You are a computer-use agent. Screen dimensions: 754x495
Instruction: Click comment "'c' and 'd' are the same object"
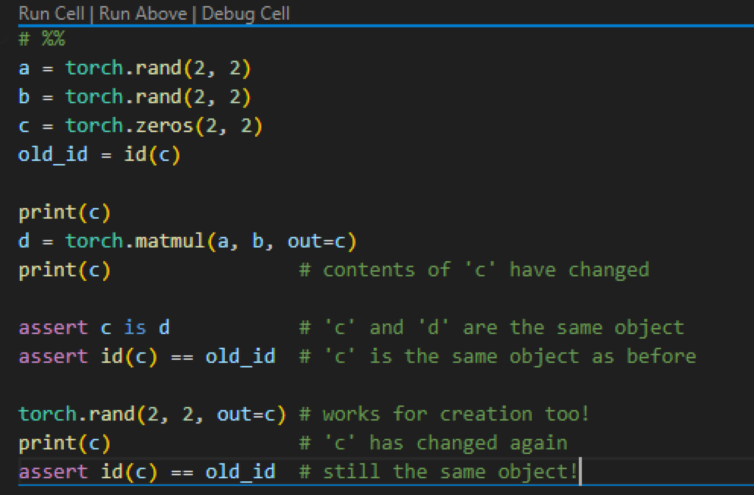491,328
